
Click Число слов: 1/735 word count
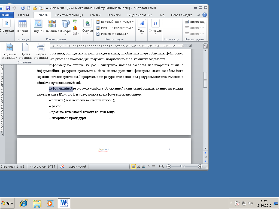pyautogui.click(x=42, y=167)
